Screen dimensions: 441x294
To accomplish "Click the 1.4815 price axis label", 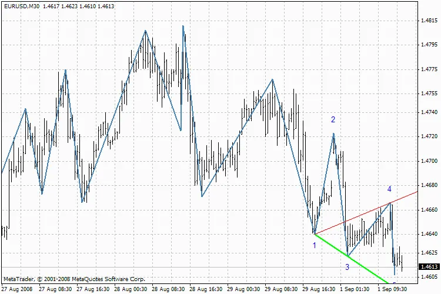I will pos(429,21).
